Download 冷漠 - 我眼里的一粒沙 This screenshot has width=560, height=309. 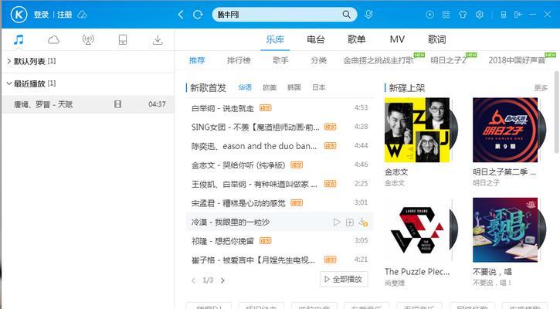(363, 222)
